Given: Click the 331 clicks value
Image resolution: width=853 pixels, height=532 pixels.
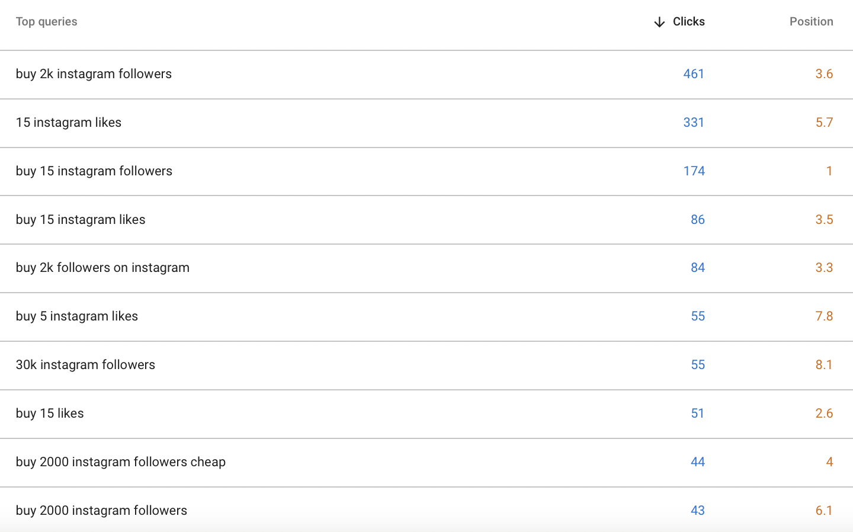Looking at the screenshot, I should (694, 123).
